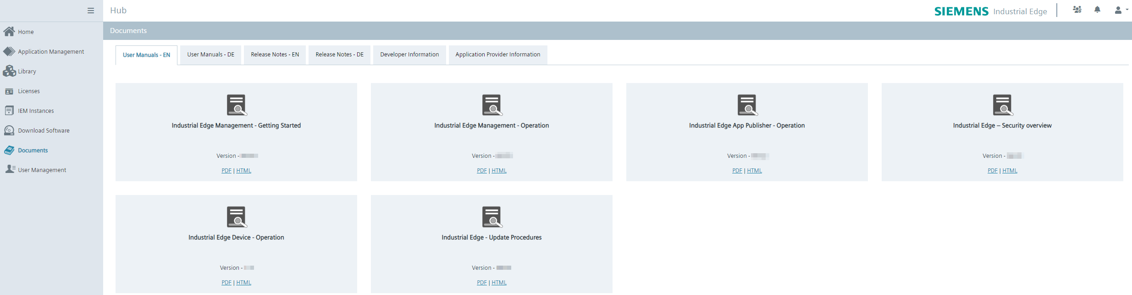Click the Download Software disc icon
The height and width of the screenshot is (295, 1132).
coord(9,130)
